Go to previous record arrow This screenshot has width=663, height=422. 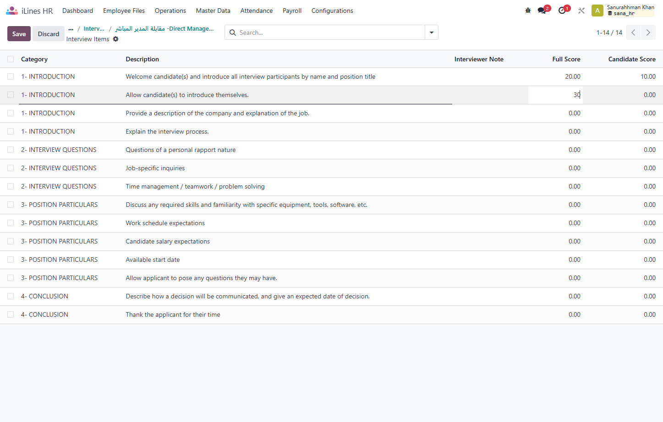pyautogui.click(x=633, y=32)
